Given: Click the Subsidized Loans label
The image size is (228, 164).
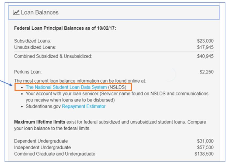Looking at the screenshot, I should (33, 41).
